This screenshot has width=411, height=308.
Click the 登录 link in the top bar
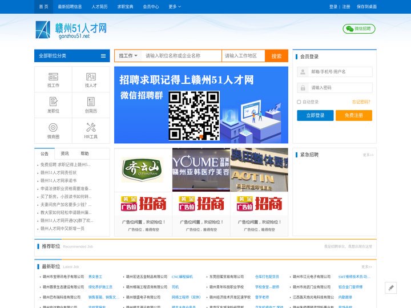[333, 6]
